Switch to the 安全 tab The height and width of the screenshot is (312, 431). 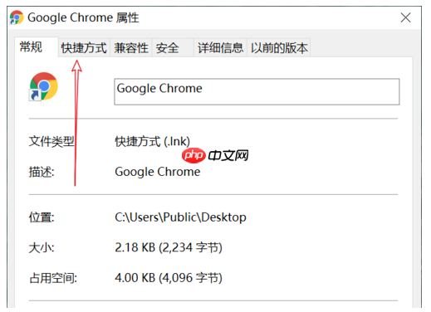(173, 48)
